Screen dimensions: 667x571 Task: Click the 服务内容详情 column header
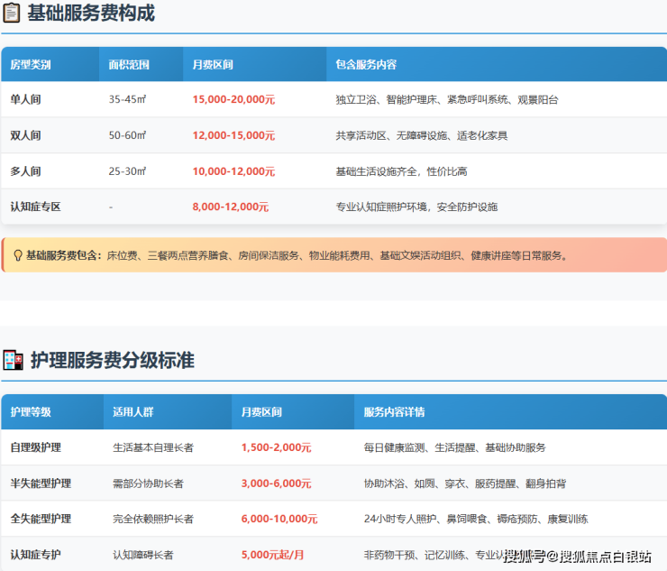coord(394,412)
